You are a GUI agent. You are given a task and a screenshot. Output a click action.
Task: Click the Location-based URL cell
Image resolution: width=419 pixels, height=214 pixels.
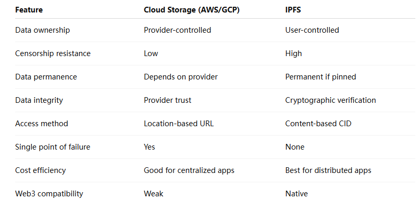pos(176,124)
